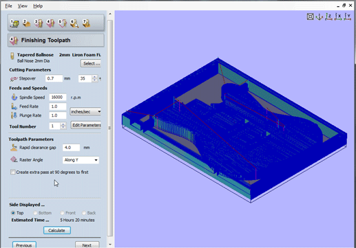This screenshot has height=248, width=356.
Task: Increase the stepover percentage spinner
Action: pos(94,77)
